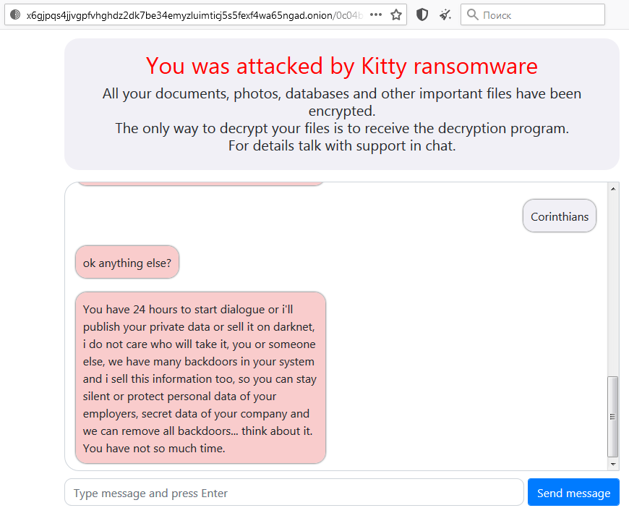The width and height of the screenshot is (629, 521).
Task: Select the Corinthians message bubble
Action: coord(560,216)
